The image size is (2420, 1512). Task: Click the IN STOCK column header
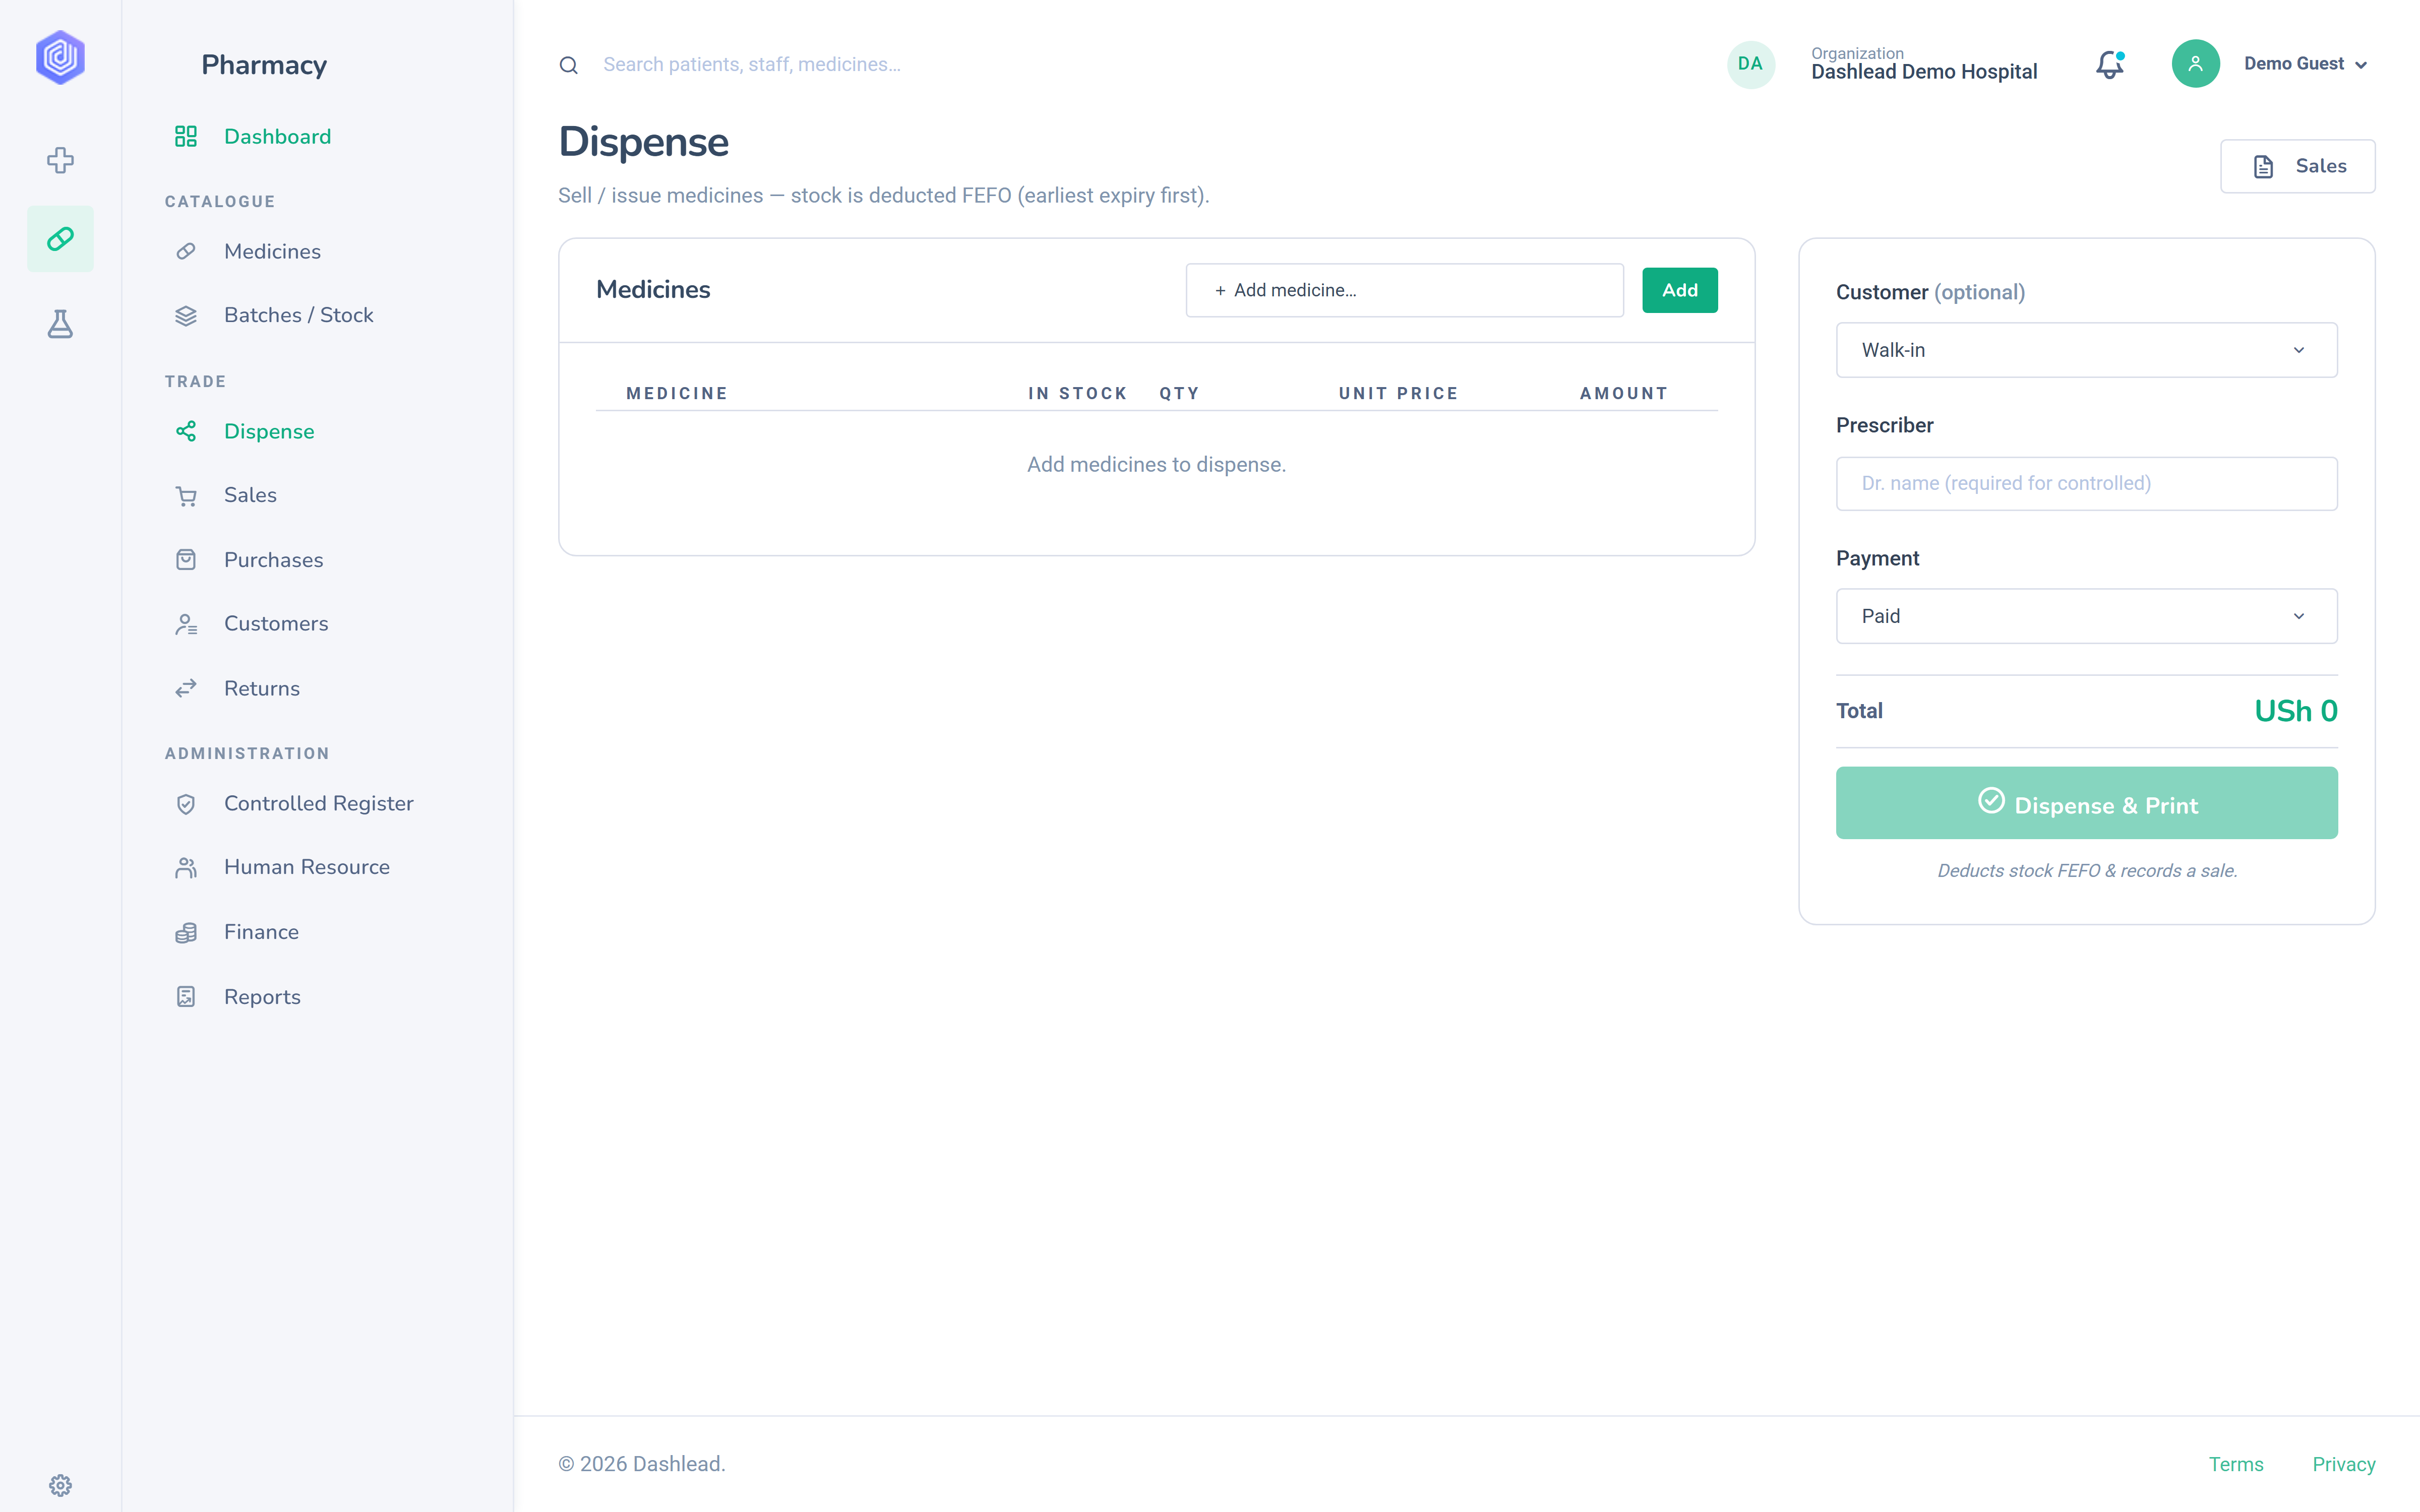coord(1077,394)
